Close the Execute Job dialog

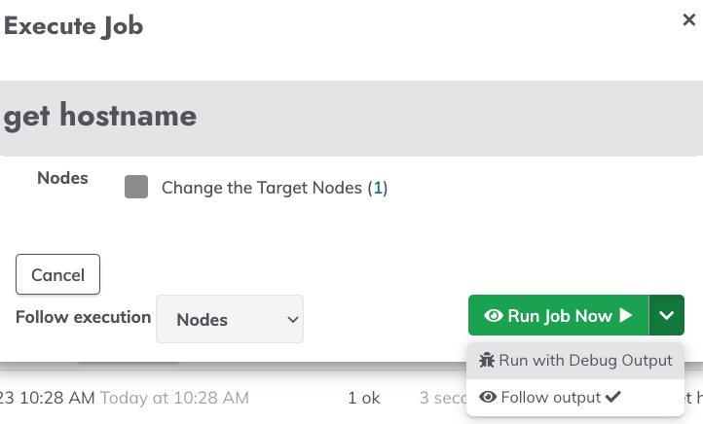(688, 19)
